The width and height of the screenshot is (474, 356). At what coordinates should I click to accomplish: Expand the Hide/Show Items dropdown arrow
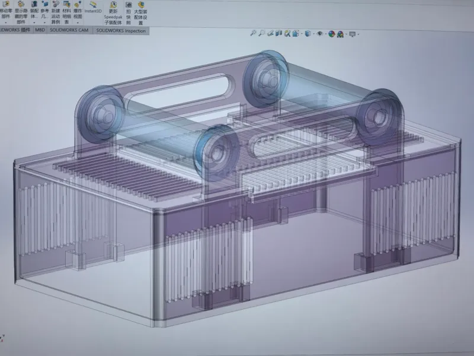click(x=326, y=34)
